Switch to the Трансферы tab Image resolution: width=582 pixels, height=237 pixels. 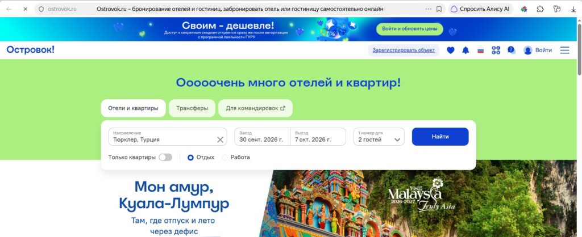(192, 108)
